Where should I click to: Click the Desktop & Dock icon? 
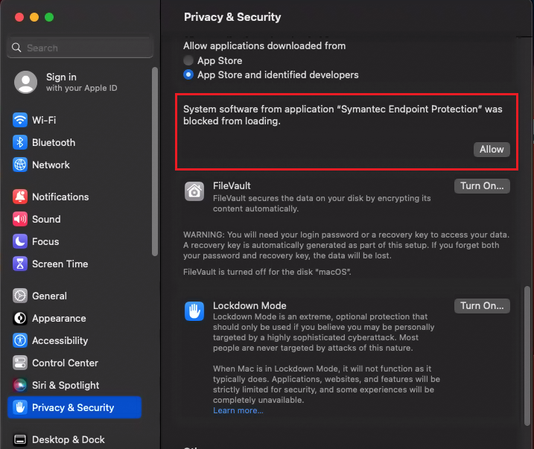20,439
